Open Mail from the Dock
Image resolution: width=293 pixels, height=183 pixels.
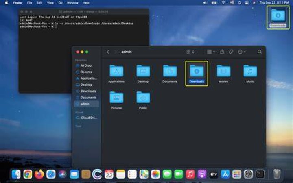pyautogui.click(x=74, y=174)
